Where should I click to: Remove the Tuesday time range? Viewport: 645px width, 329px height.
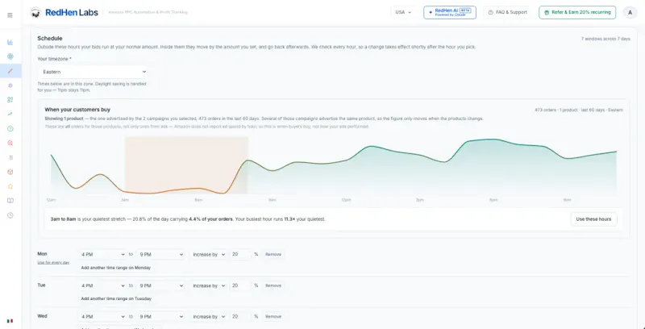coord(273,285)
